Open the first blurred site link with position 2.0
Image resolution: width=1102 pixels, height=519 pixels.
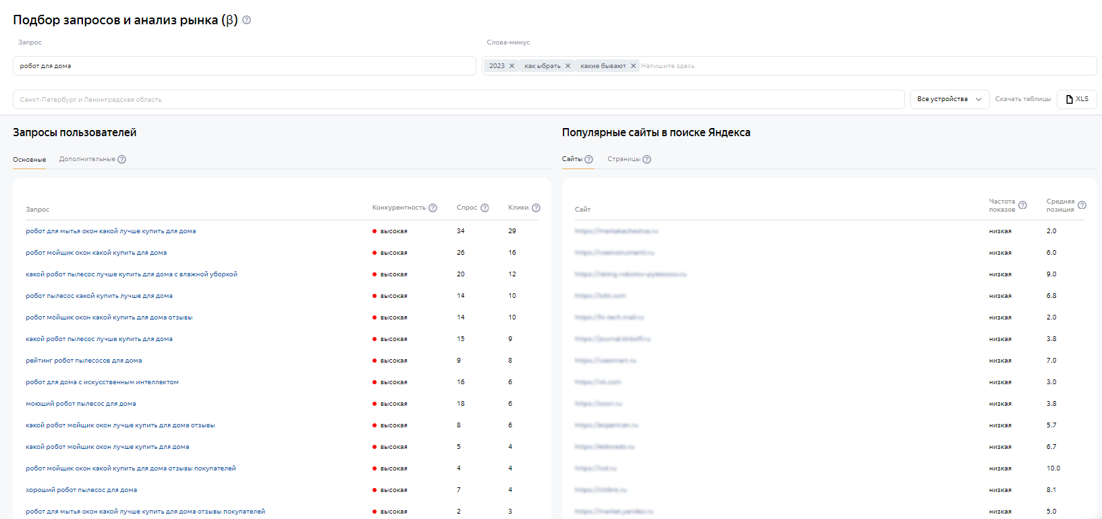(616, 231)
